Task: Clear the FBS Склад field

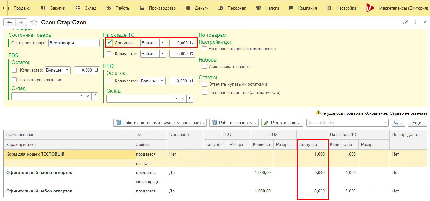Action: 88,96
